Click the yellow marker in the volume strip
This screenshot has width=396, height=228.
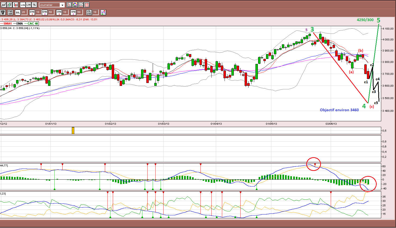[x=73, y=131]
